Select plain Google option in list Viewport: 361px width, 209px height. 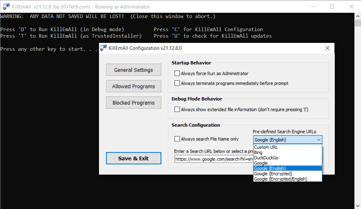[288, 163]
